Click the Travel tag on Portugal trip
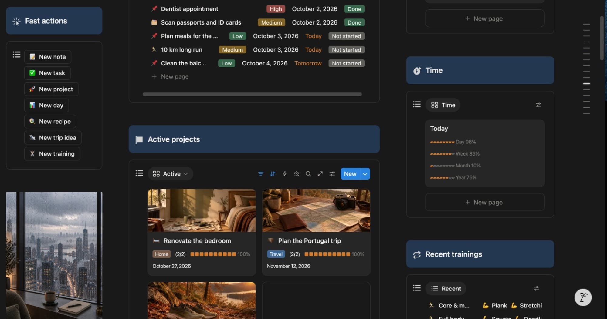Image resolution: width=607 pixels, height=319 pixels. pos(276,254)
